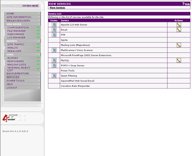The width and height of the screenshot is (192, 156).
Task: Click Logout in the system menu
Action: pyautogui.click(x=12, y=88)
